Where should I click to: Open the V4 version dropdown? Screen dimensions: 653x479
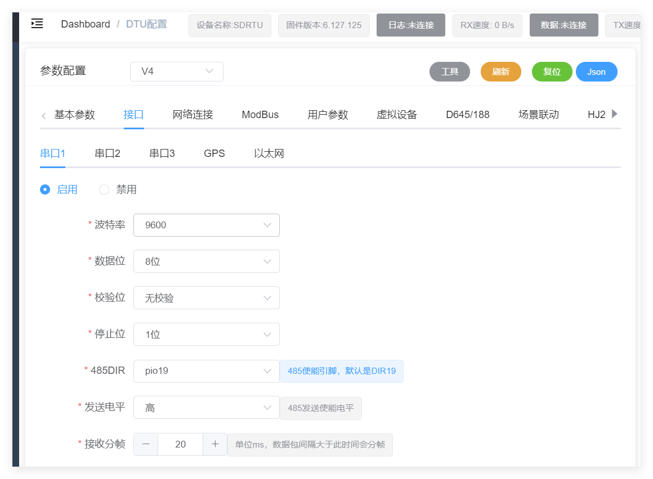[176, 71]
